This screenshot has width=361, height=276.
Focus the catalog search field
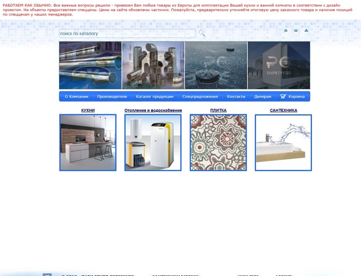[127, 34]
